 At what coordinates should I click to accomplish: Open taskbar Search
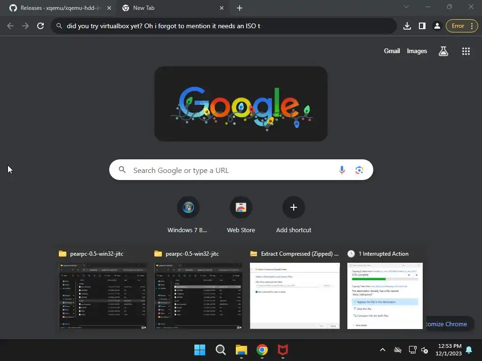tap(220, 350)
